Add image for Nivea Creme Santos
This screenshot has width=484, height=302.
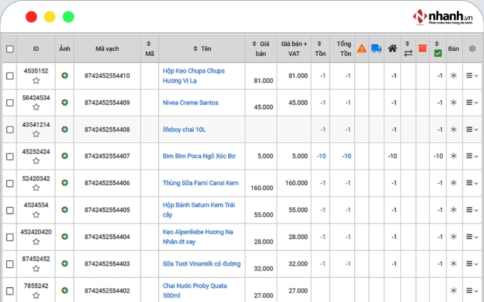65,102
